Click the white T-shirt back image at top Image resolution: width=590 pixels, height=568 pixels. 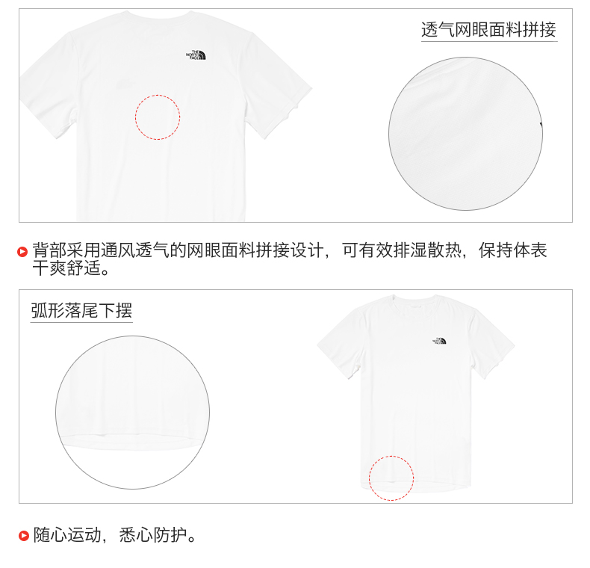click(x=166, y=116)
